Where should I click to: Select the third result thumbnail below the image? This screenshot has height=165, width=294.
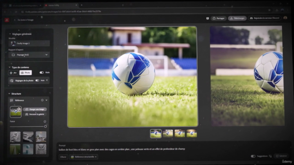[180, 133]
